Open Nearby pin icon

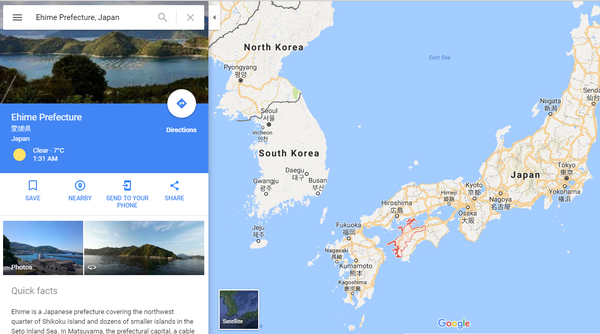[x=80, y=185]
